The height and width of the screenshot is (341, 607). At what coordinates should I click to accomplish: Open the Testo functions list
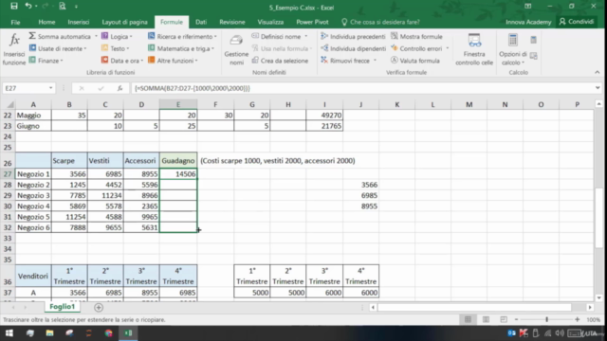pos(116,48)
